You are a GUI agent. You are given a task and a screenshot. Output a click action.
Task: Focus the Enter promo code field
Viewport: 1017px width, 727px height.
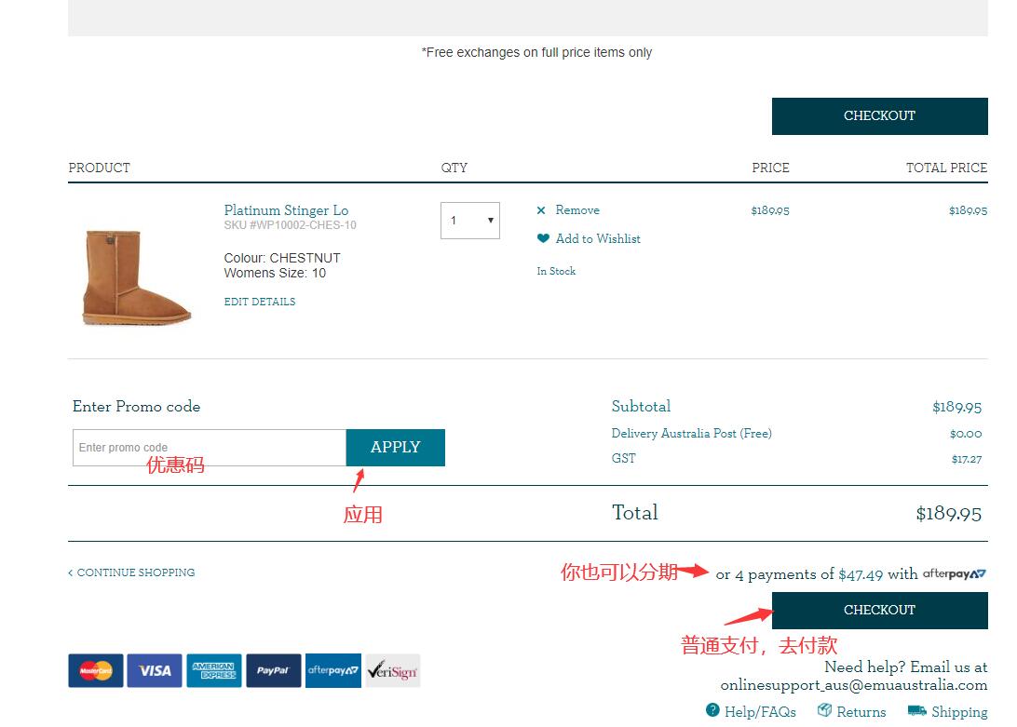click(209, 448)
